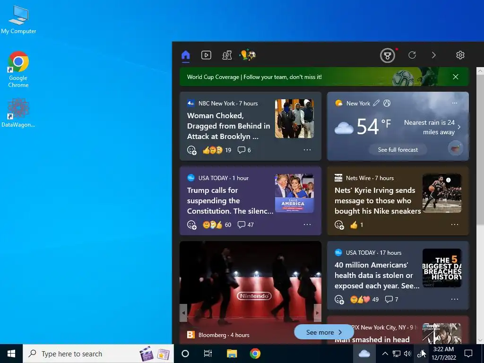Screen dimensions: 484x363
Task: Open more options for health data card
Action: click(455, 299)
